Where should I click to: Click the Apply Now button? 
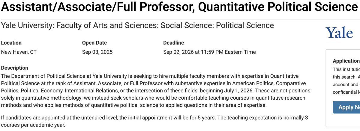click(346, 107)
